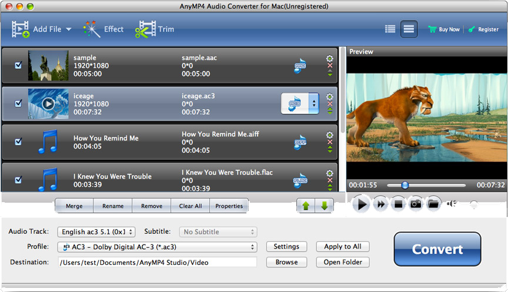Uncheck How You Remind Me checkbox

18,142
